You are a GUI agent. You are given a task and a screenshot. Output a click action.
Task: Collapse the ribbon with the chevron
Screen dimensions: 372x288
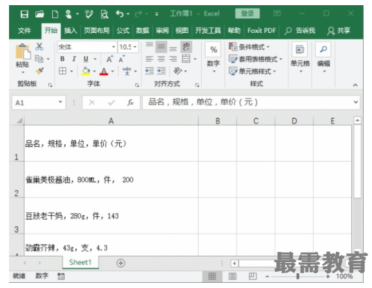pyautogui.click(x=355, y=85)
